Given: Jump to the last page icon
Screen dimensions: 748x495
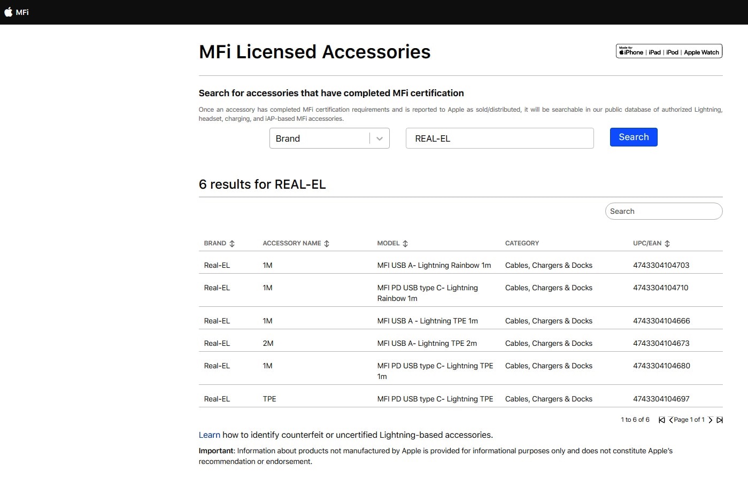Looking at the screenshot, I should (720, 420).
